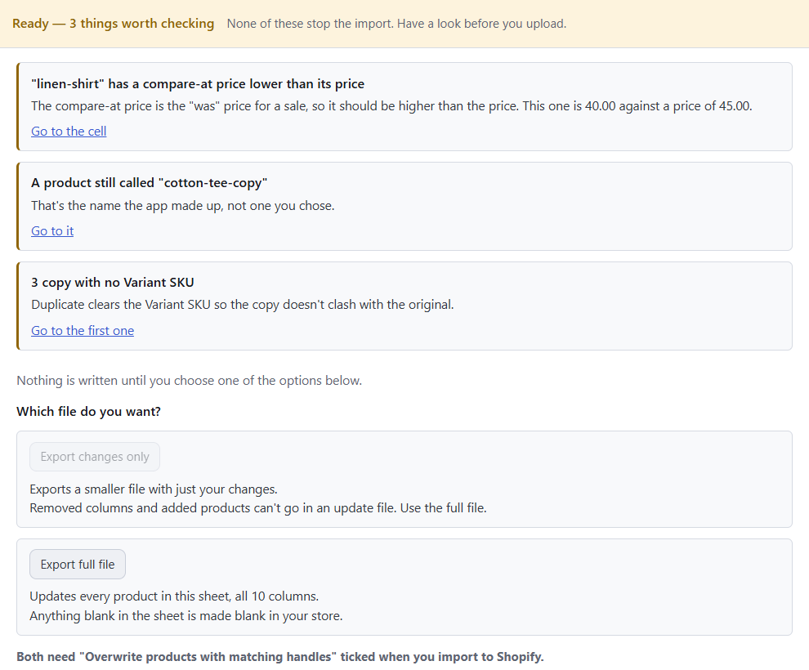Select the "Removed columns and added products" line
809x670 pixels.
point(258,507)
